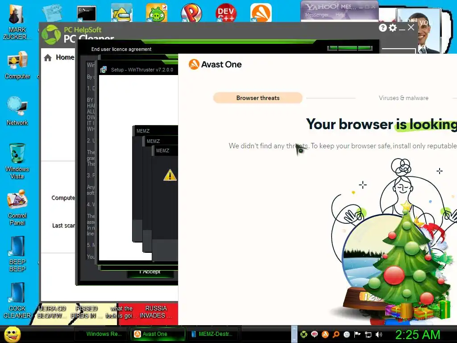
Task: Open Yahoo Messenger's Messenger menu
Action: pyautogui.click(x=317, y=15)
